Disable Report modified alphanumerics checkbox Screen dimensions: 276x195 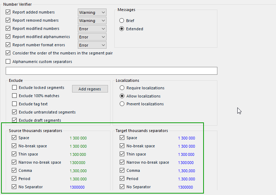(8, 37)
